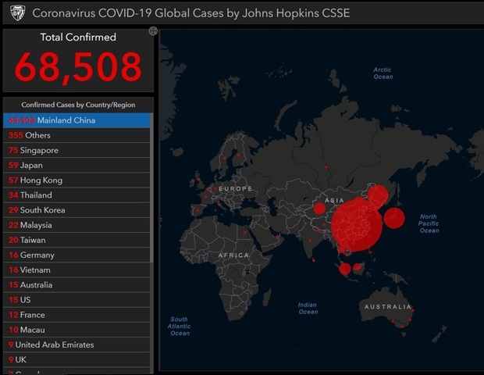Screen dimensions: 484x375
Task: Click the large red circle over China
Action: click(359, 225)
